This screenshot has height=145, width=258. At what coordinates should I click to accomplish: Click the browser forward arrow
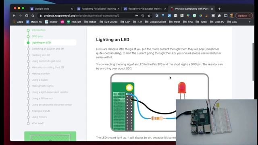pos(21,16)
